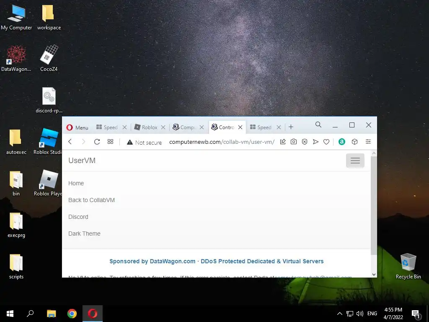429x322 pixels.
Task: Select scripts folder on desktop
Action: coord(16,267)
